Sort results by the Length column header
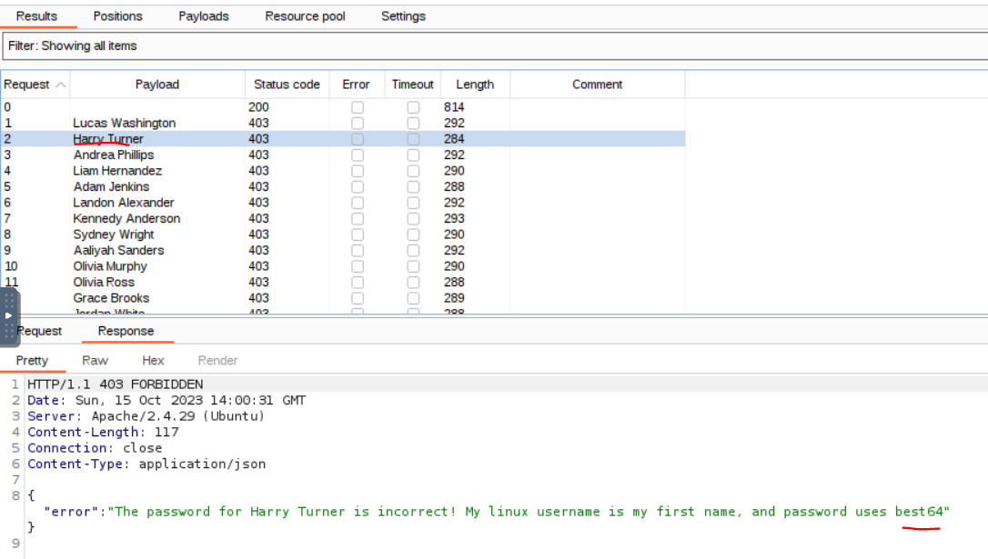 (475, 85)
